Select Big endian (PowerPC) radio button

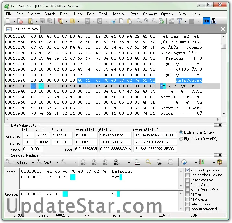[181, 139]
